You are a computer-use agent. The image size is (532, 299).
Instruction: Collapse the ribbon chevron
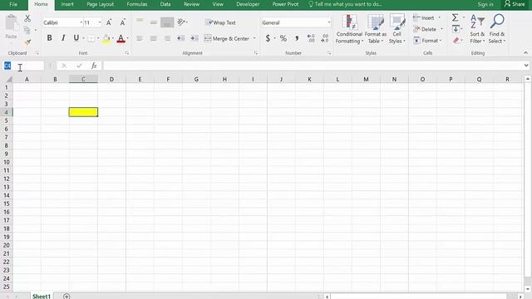click(525, 53)
